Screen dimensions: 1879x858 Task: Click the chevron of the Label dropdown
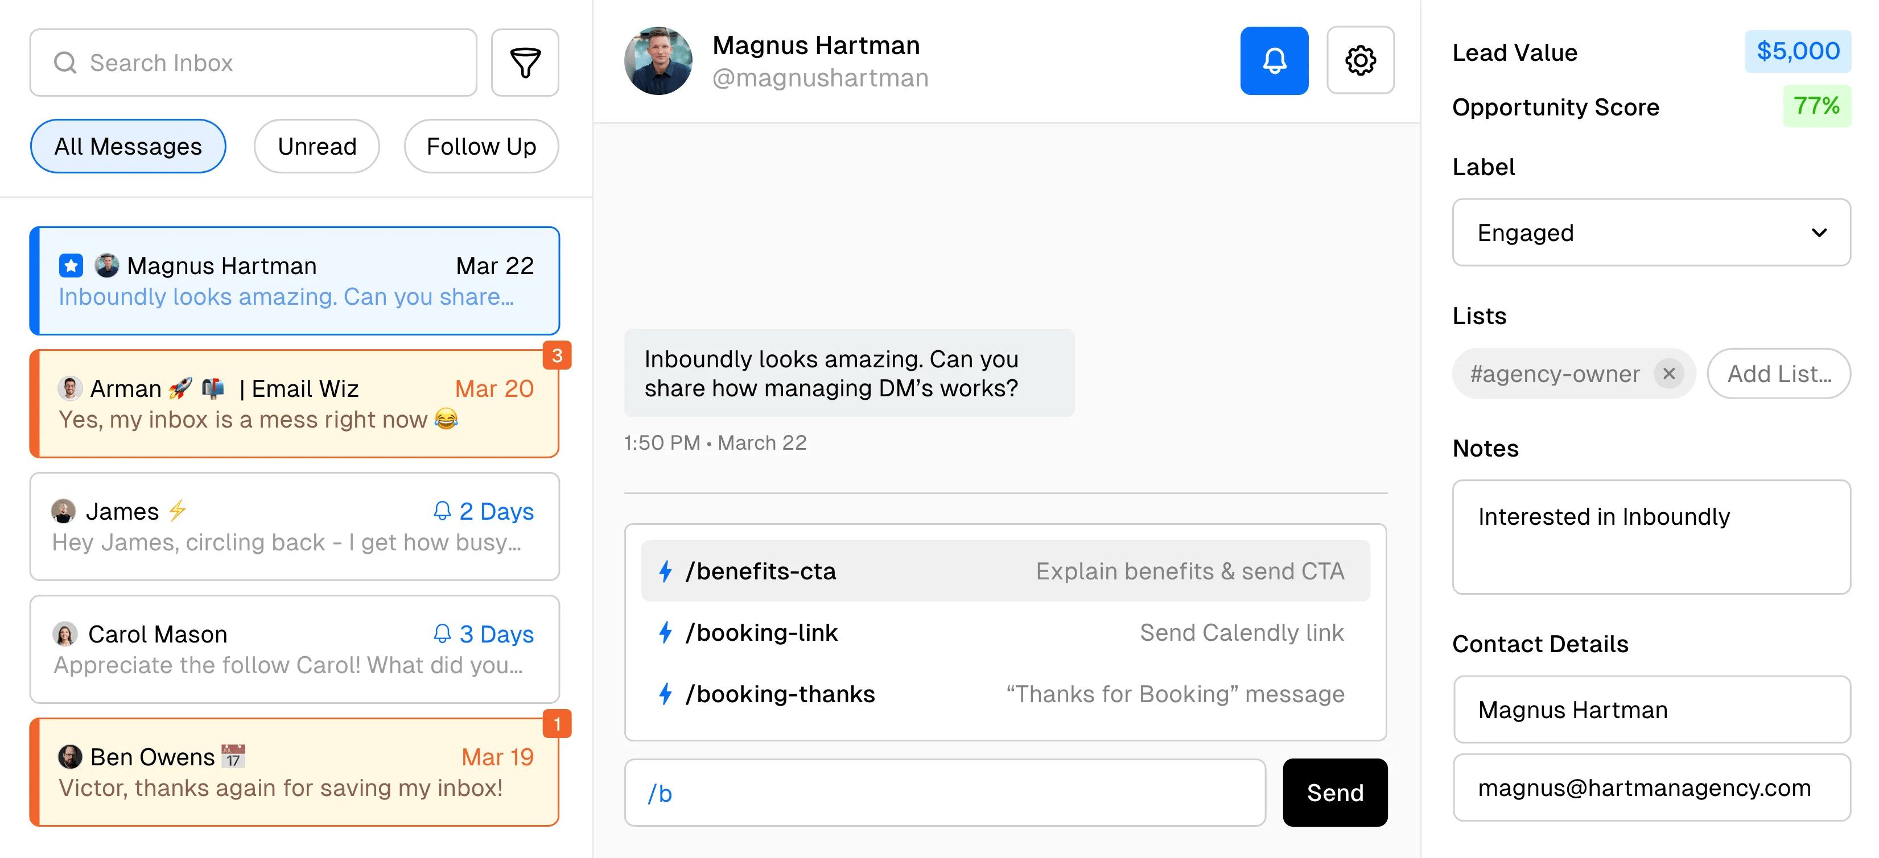coord(1819,233)
